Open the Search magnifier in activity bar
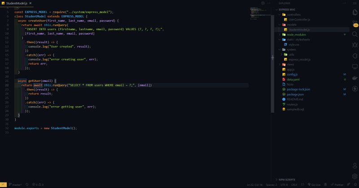This screenshot has height=188, width=359. pos(355,34)
